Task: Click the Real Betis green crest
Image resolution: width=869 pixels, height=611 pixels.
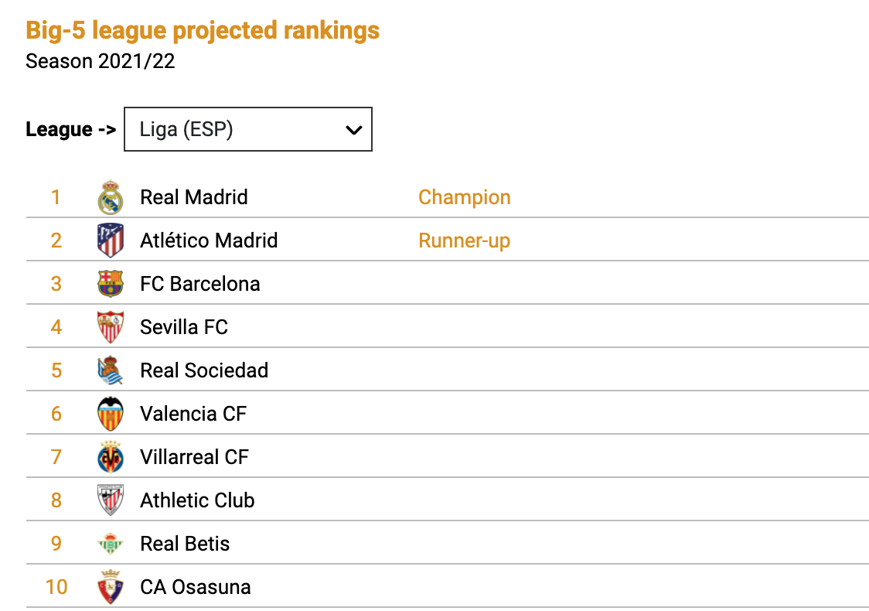Action: tap(111, 544)
